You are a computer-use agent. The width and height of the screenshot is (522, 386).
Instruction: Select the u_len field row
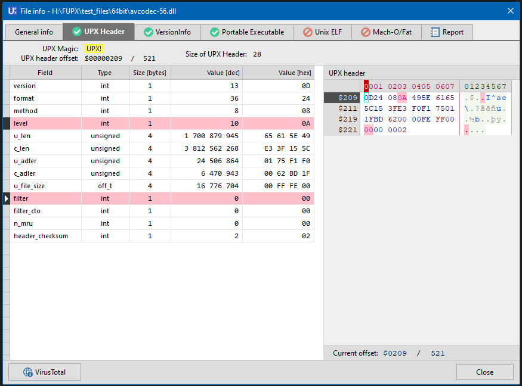162,136
